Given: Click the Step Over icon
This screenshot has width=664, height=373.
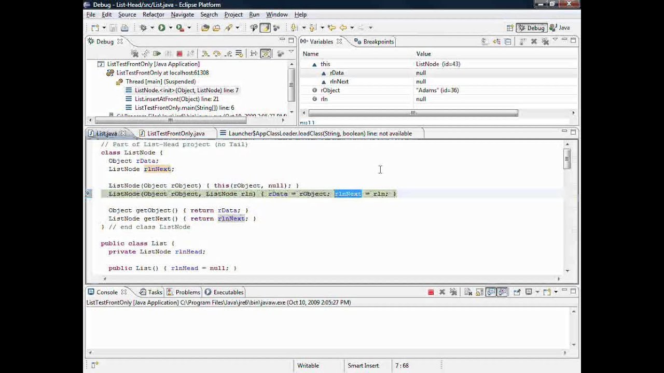Looking at the screenshot, I should click(x=217, y=53).
